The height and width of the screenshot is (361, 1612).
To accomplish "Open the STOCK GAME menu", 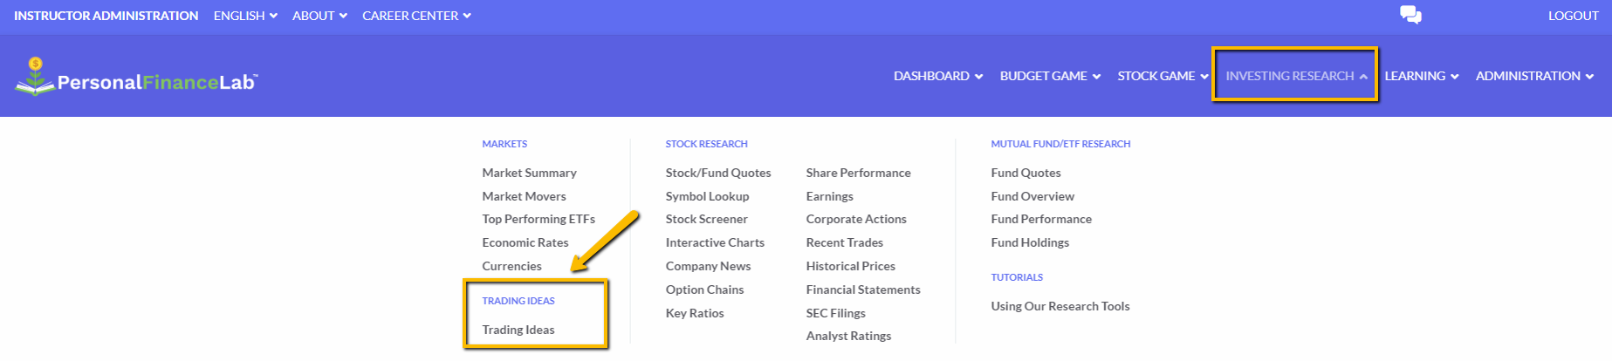I will coord(1163,76).
